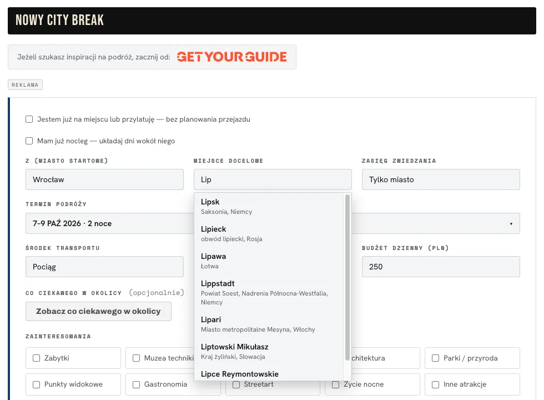Choose Lipsk from the suggestions list
Viewport: 544px width, 400px height.
click(269, 207)
